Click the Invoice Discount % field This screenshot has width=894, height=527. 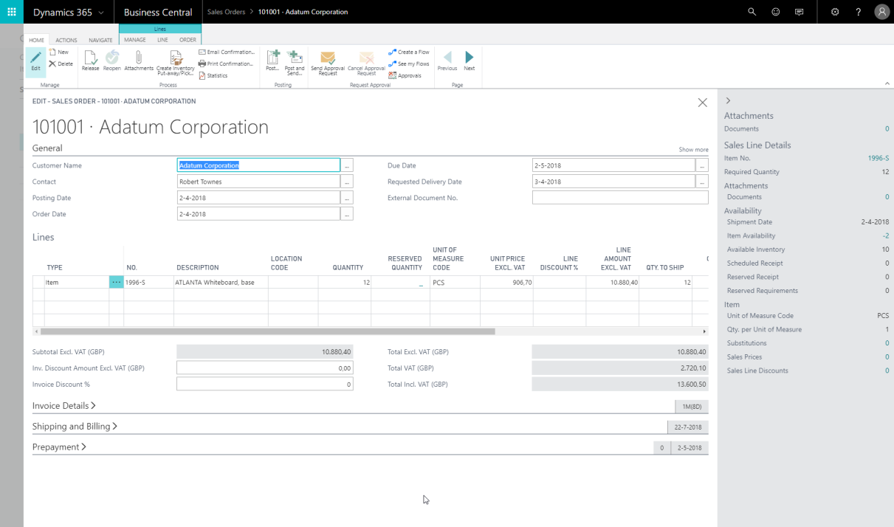point(265,385)
